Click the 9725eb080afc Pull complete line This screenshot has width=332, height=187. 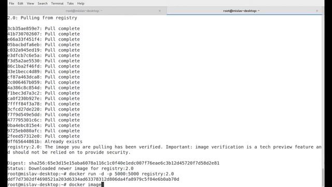44,131
